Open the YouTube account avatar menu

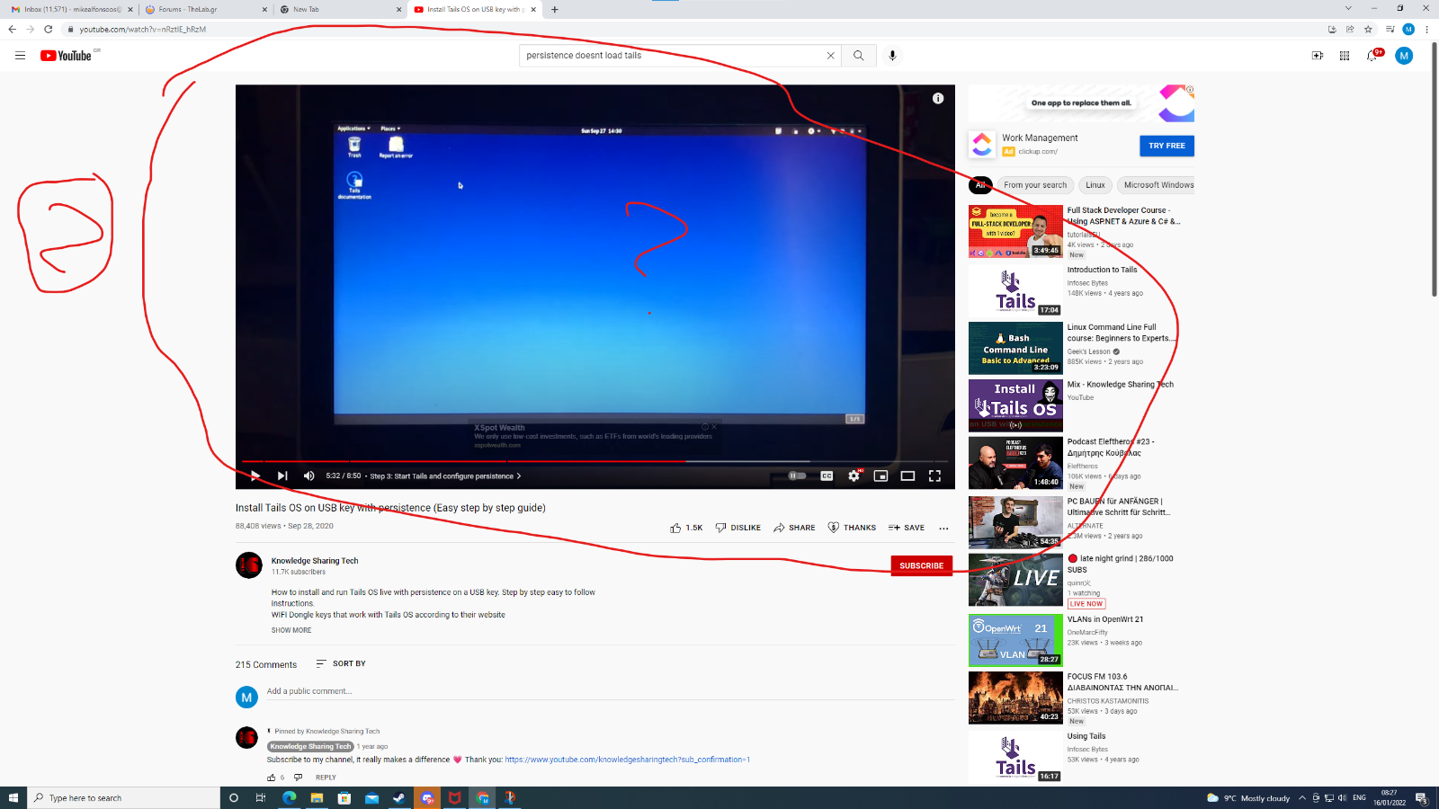click(1404, 56)
